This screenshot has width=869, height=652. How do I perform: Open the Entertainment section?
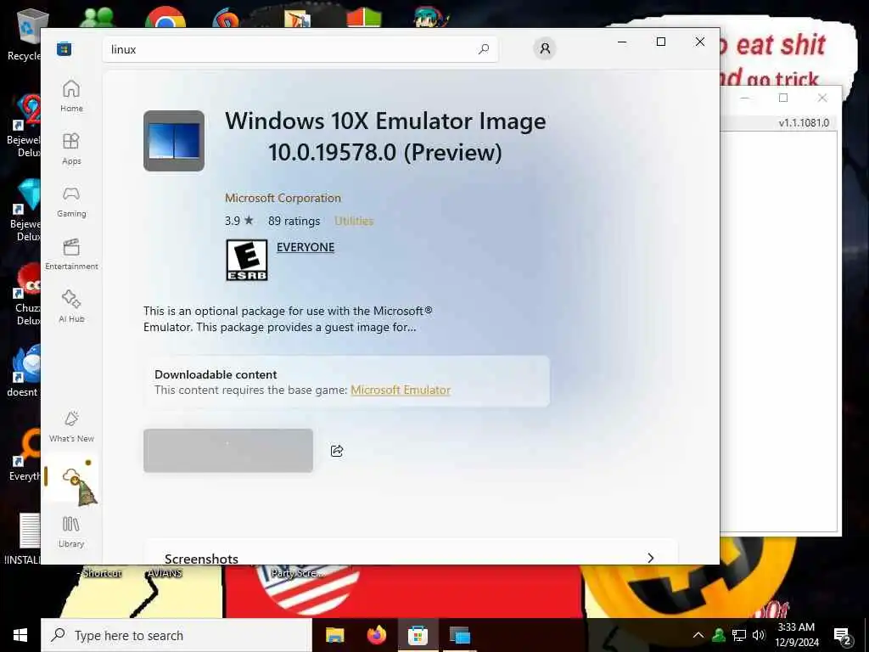click(71, 254)
